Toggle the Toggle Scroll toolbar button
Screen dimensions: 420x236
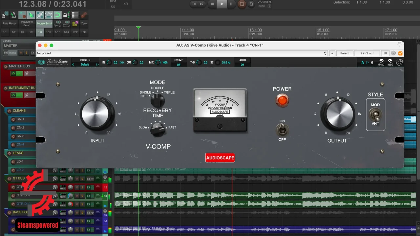pyautogui.click(x=44, y=24)
